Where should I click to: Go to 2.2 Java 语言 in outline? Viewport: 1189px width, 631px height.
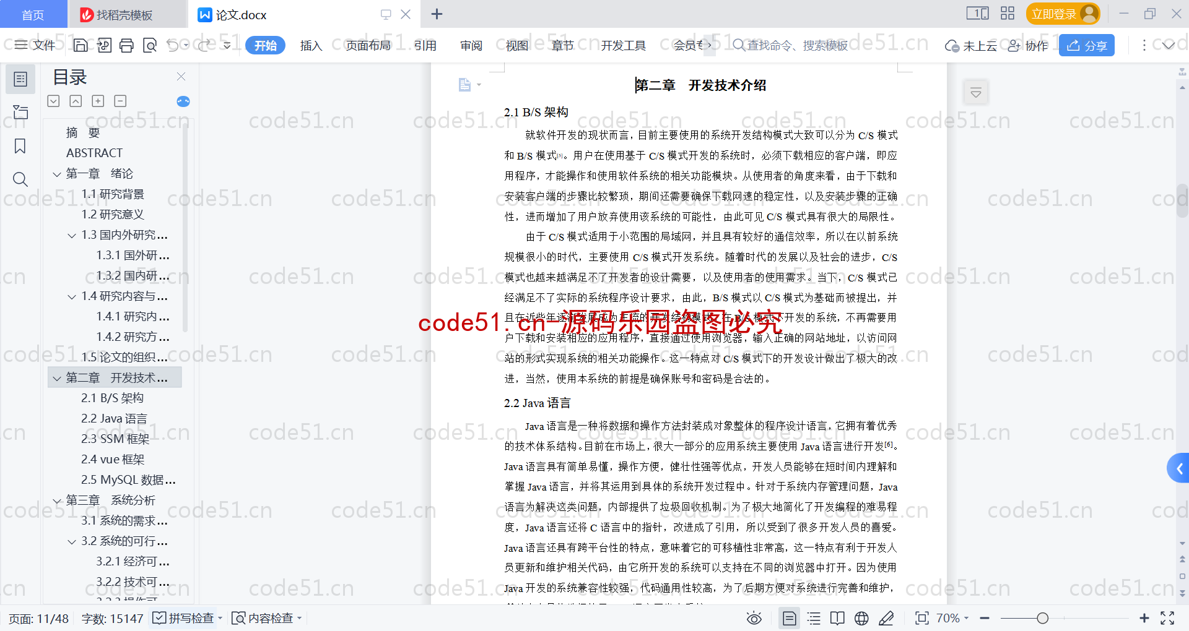[114, 419]
